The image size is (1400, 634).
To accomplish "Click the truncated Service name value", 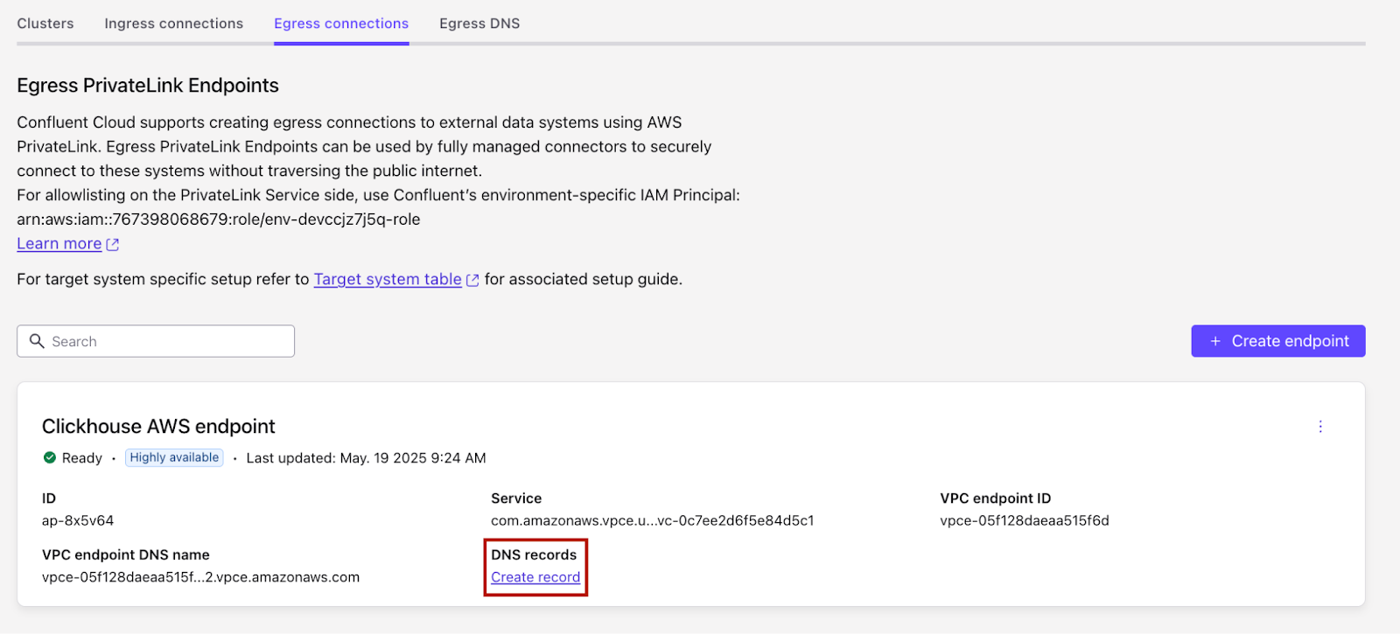I will pos(652,520).
